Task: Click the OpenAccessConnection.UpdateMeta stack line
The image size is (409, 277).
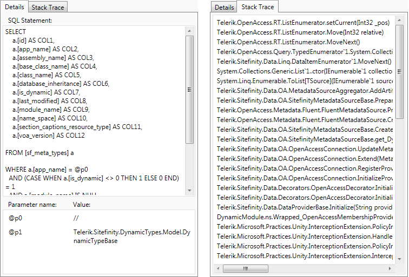Action: click(305, 149)
